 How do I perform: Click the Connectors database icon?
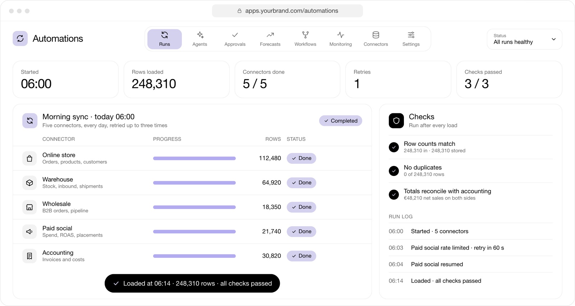coord(376,35)
